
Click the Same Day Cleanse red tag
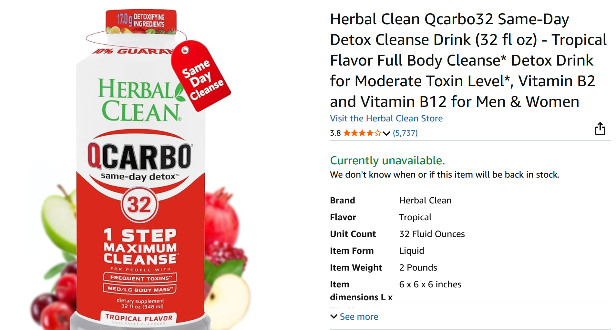coord(201,76)
